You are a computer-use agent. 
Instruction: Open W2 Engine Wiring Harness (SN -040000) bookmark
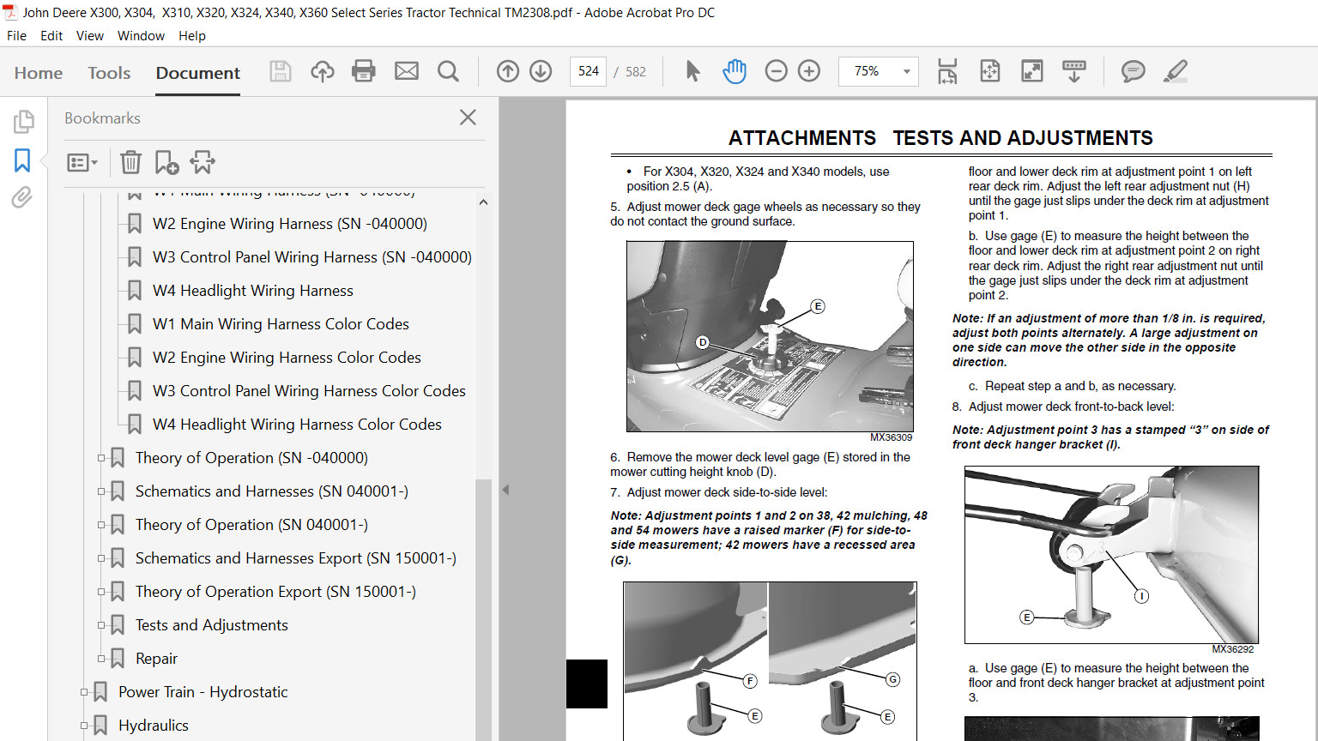(x=290, y=224)
